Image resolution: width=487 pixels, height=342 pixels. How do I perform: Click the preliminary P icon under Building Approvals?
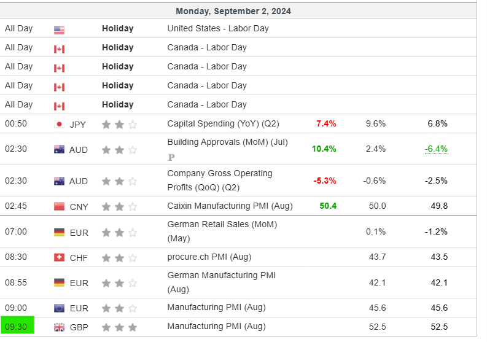point(171,157)
